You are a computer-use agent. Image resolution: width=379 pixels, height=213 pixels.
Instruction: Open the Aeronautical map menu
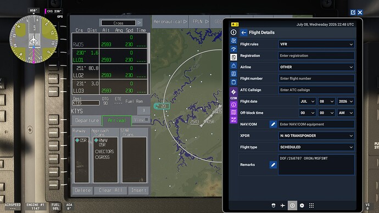pyautogui.click(x=170, y=21)
